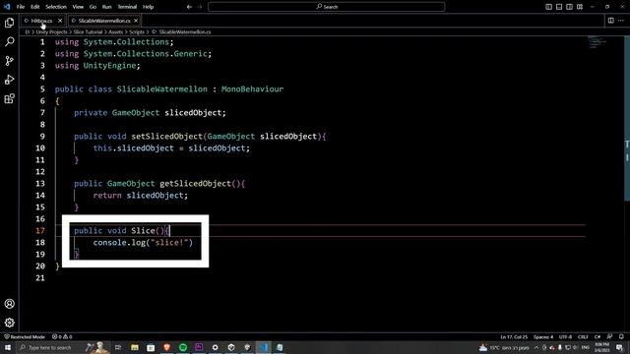This screenshot has height=354, width=630.
Task: Open Adobe Premiere from the taskbar
Action: coord(199,347)
